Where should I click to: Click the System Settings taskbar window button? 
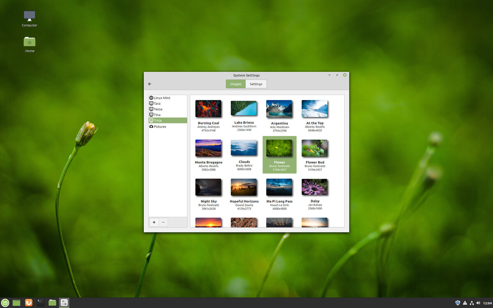(x=64, y=303)
